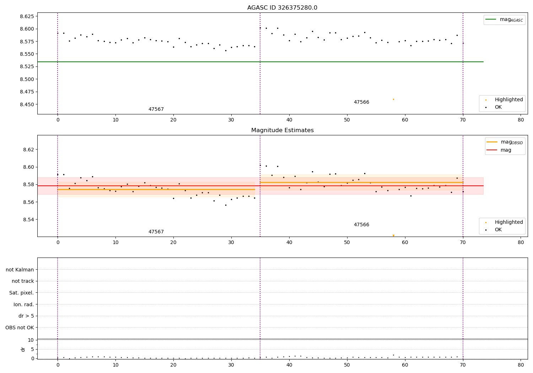Click the 8.625 tick label in the top plot
533x373 pixels.
click(27, 16)
